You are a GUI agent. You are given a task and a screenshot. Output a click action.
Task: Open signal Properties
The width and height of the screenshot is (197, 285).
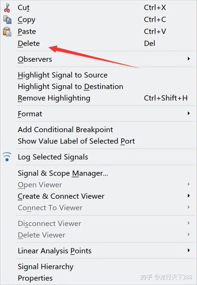coord(35,278)
